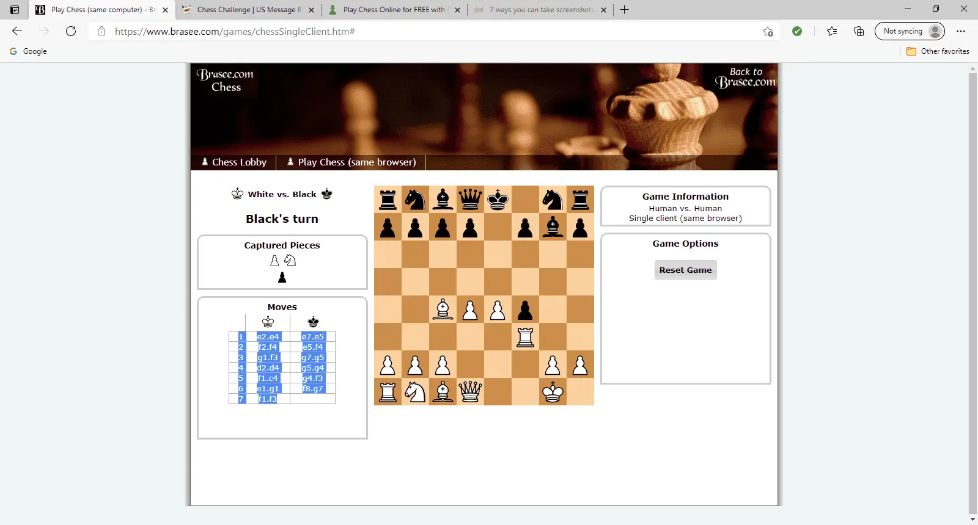Click white king icon in Moves header
This screenshot has width=978, height=525.
tap(268, 322)
